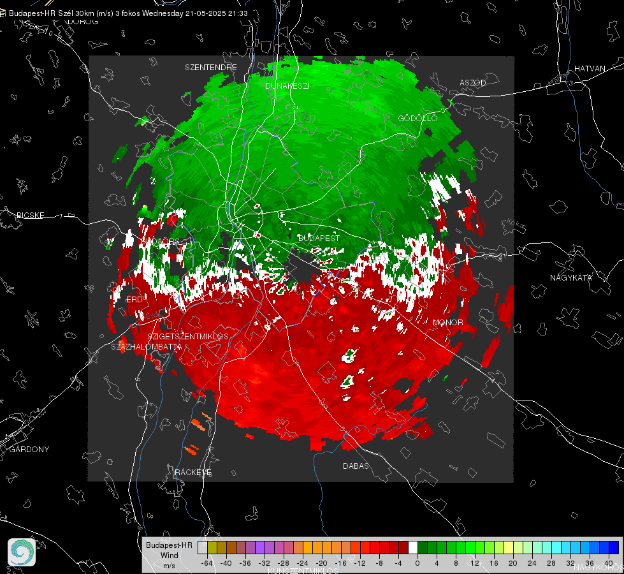
Task: Click the -20 legend scale value
Action: (321, 563)
